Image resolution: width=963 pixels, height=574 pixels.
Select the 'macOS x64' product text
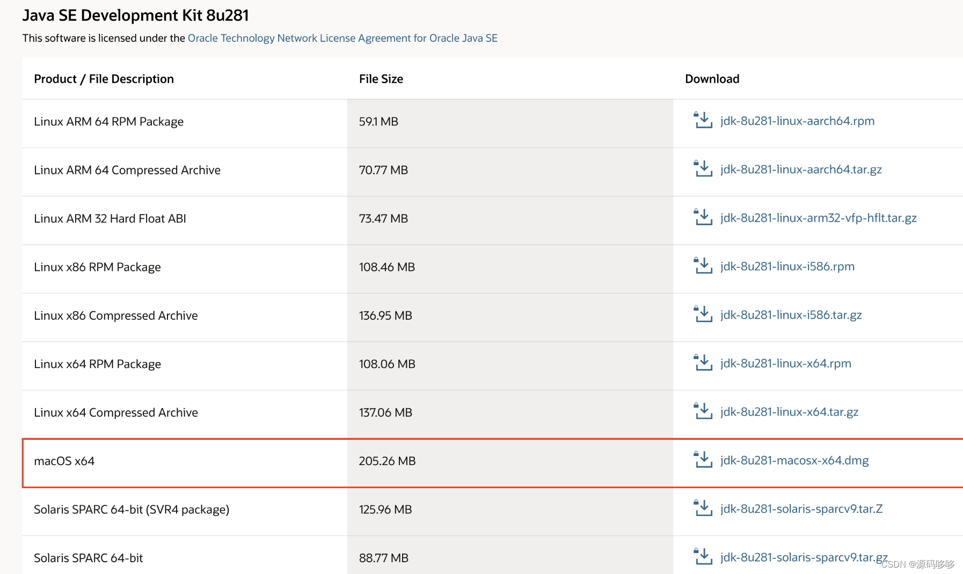click(x=64, y=461)
